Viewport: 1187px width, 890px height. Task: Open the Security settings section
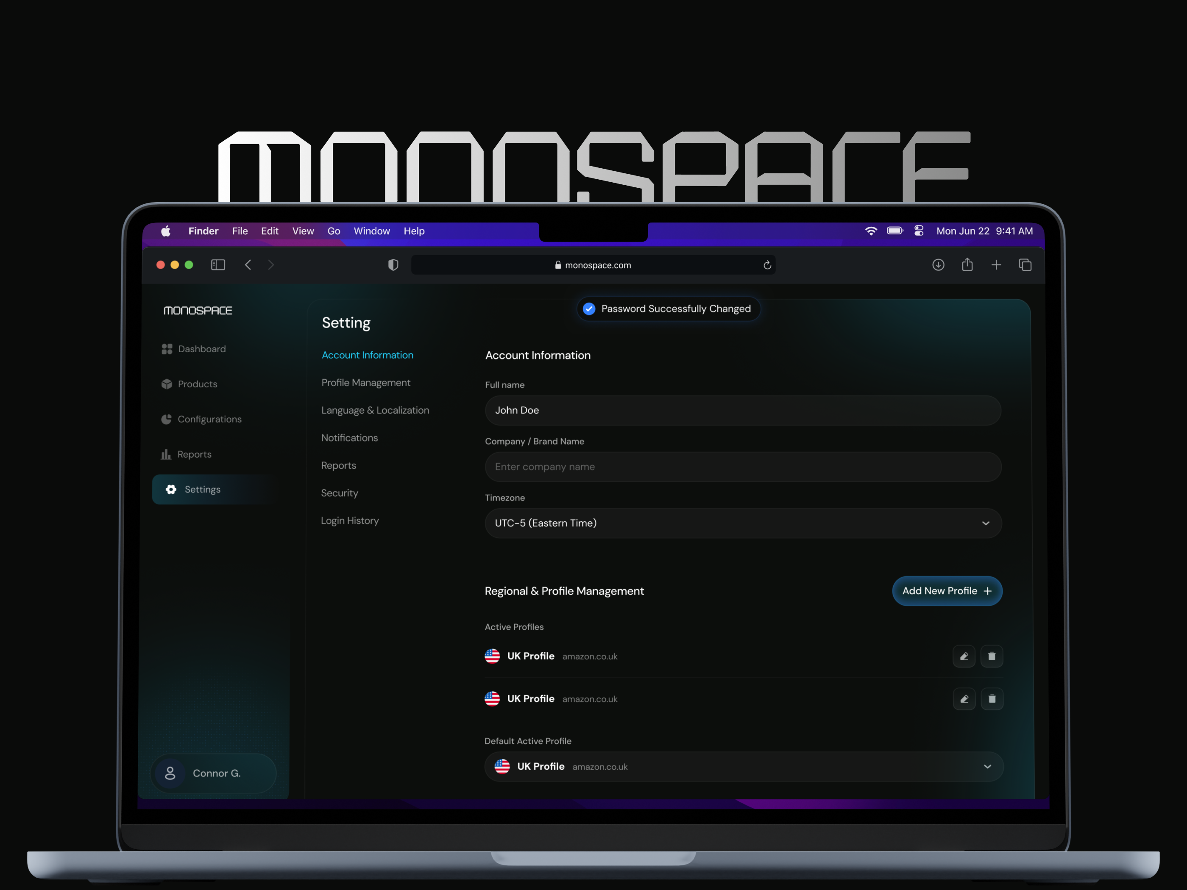tap(339, 492)
